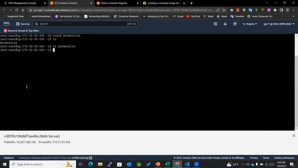Open the weather 62°F widget
Image resolution: width=298 pixels, height=168 pixels.
pyautogui.click(x=232, y=164)
